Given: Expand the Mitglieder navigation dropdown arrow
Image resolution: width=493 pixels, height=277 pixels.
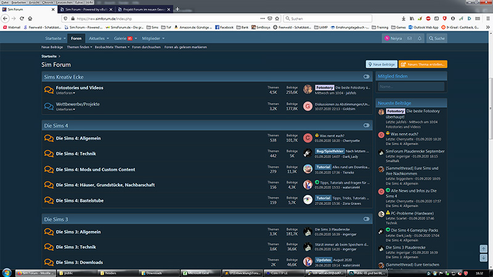Looking at the screenshot, I should pyautogui.click(x=163, y=39).
